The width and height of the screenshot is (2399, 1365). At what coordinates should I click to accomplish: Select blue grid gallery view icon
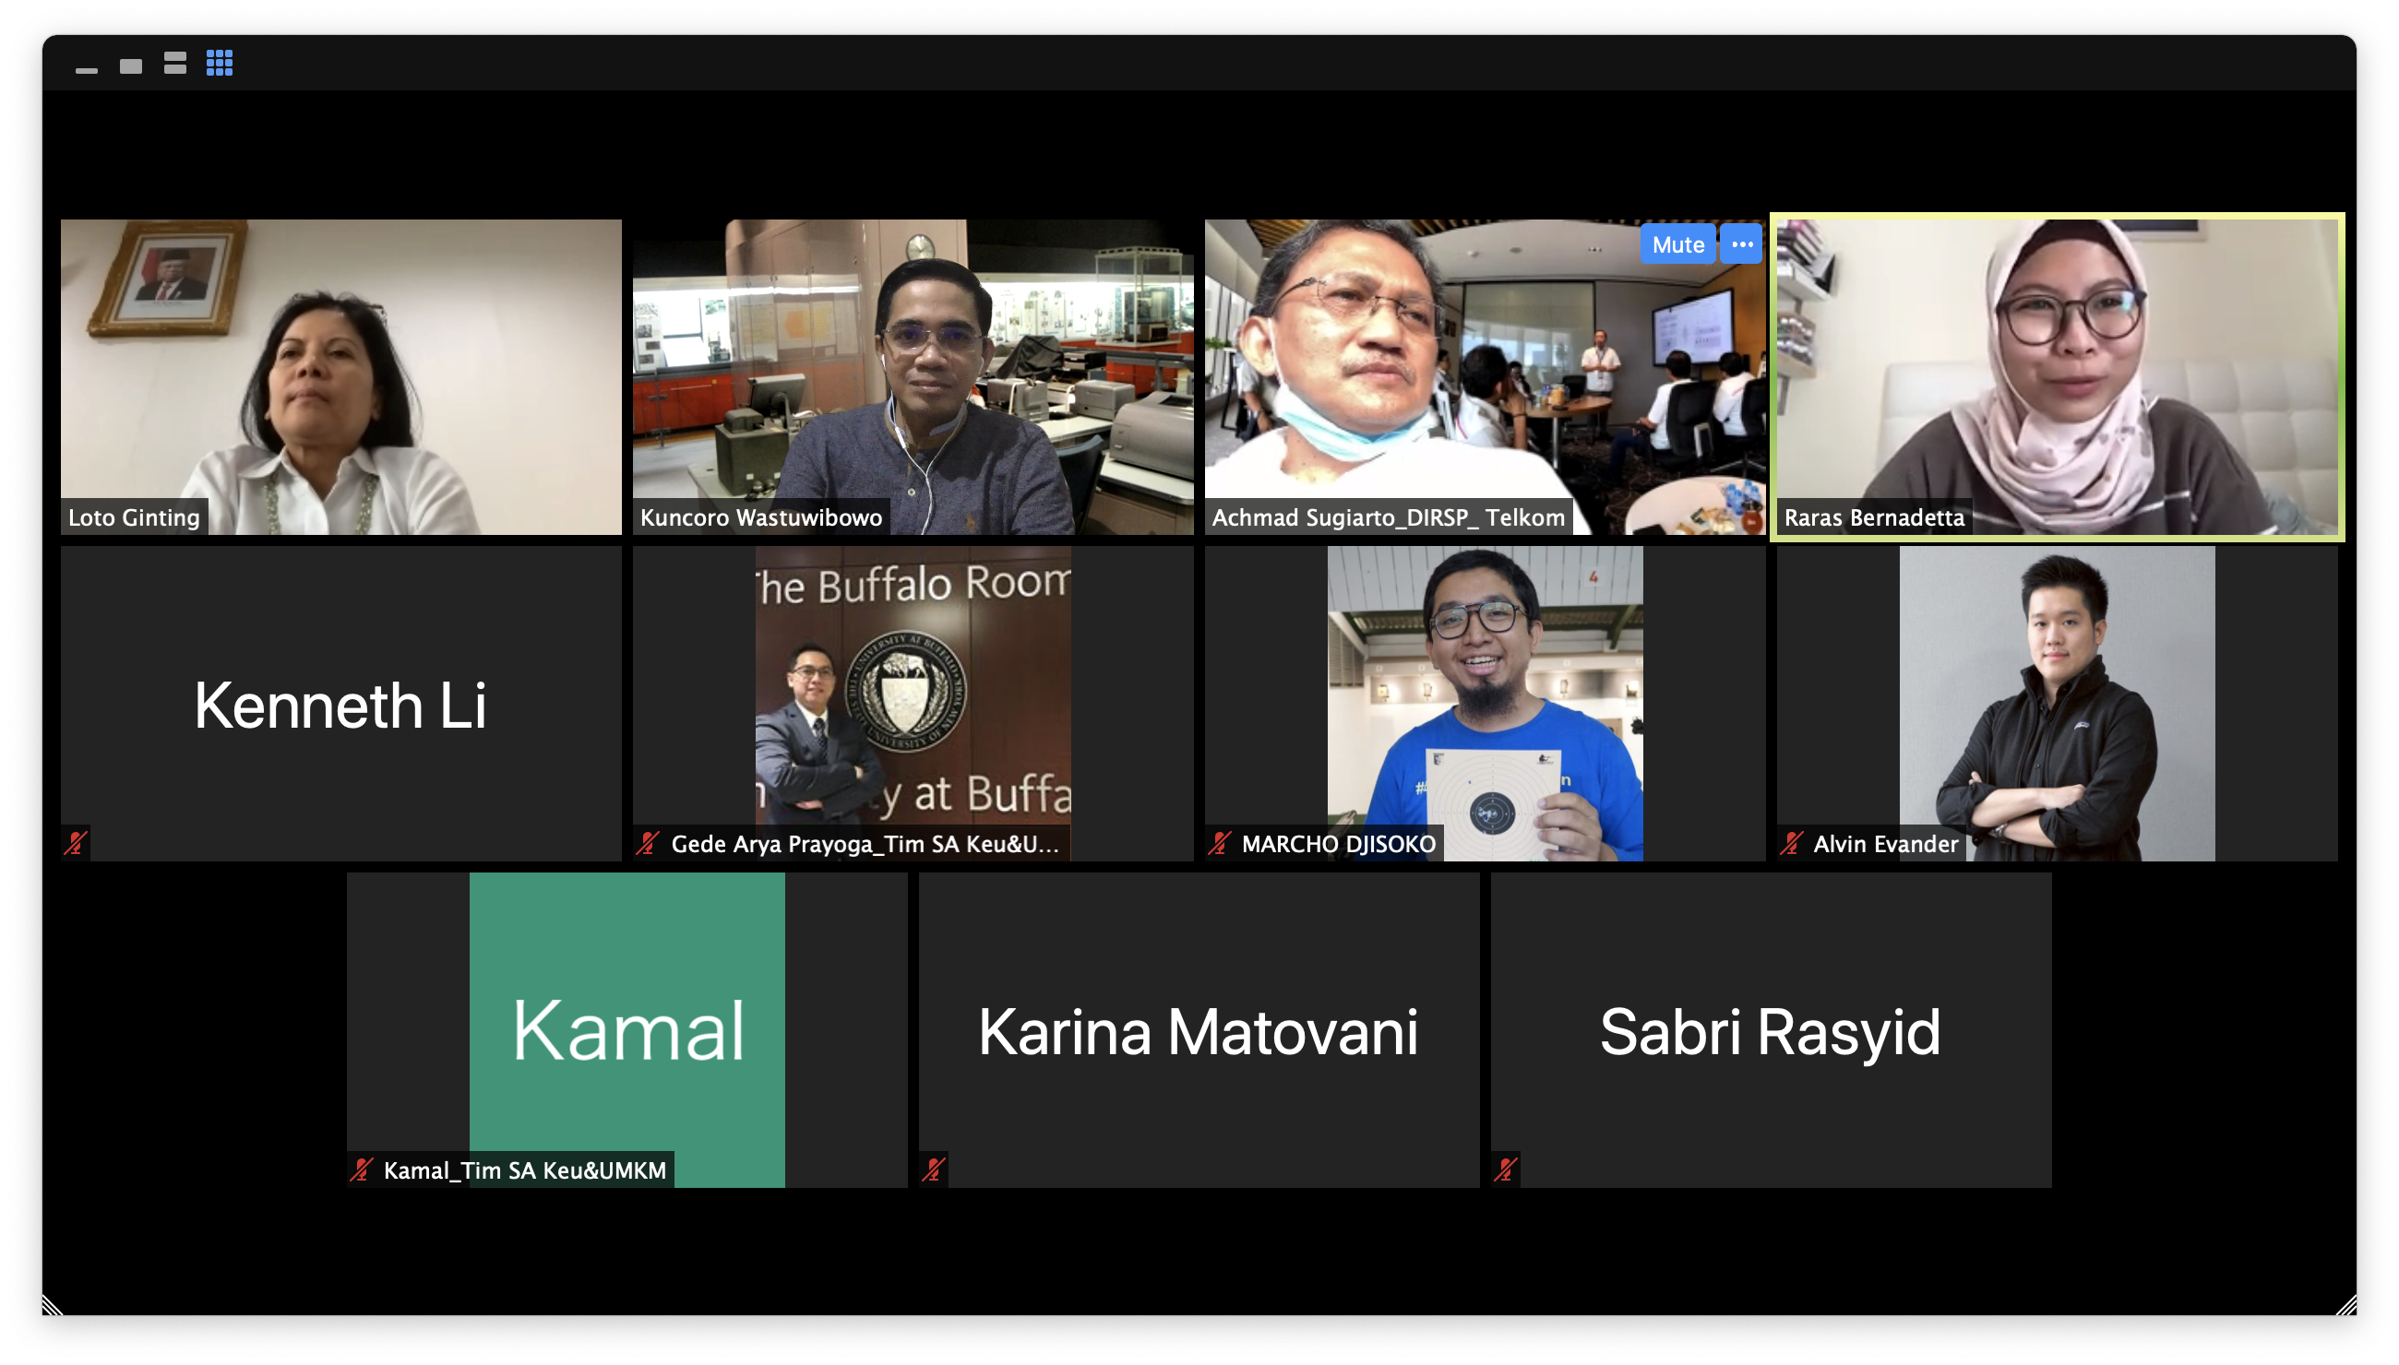pos(220,63)
